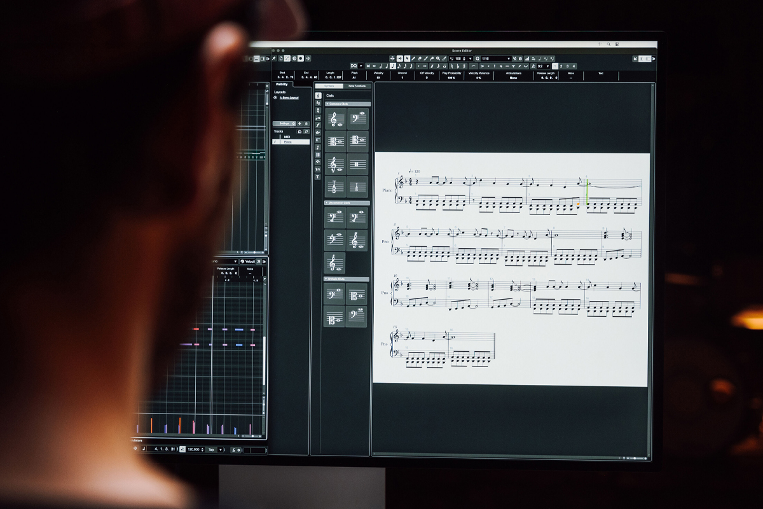Select the Sync Layout radio button
The height and width of the screenshot is (509, 763).
pos(275,98)
